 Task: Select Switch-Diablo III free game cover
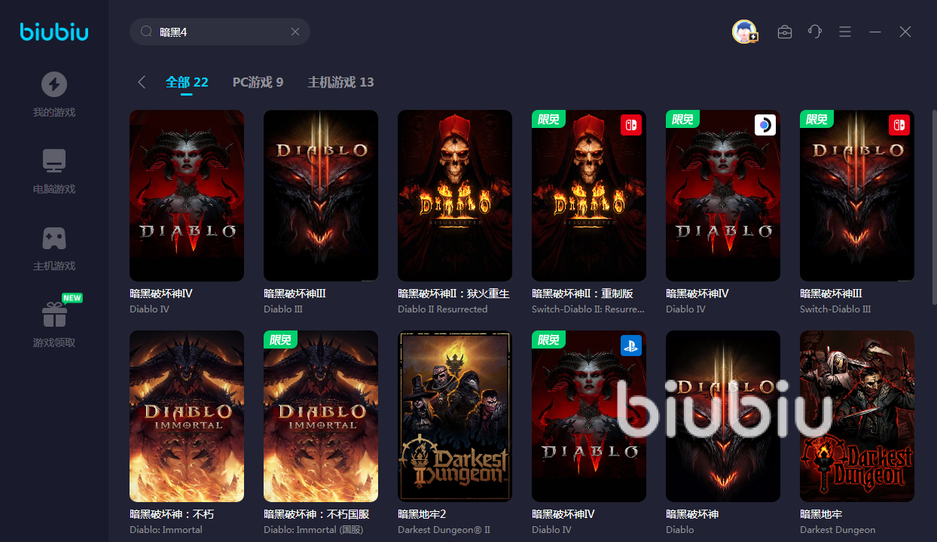(x=856, y=196)
